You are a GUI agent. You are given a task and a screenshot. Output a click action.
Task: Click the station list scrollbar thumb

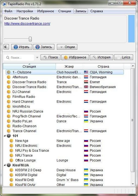click(133, 120)
